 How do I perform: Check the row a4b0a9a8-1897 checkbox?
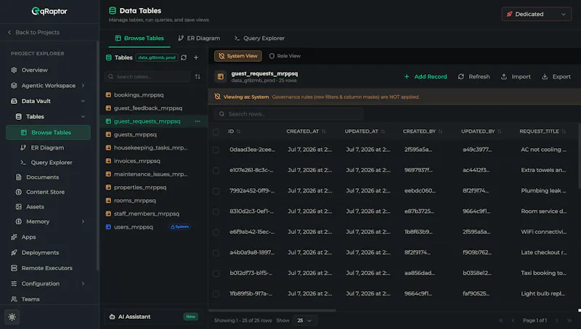pyautogui.click(x=216, y=253)
